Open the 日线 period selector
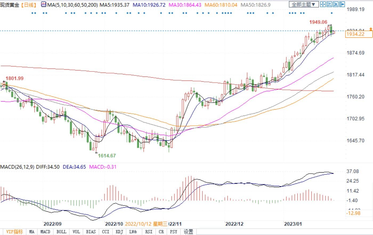 29,5
